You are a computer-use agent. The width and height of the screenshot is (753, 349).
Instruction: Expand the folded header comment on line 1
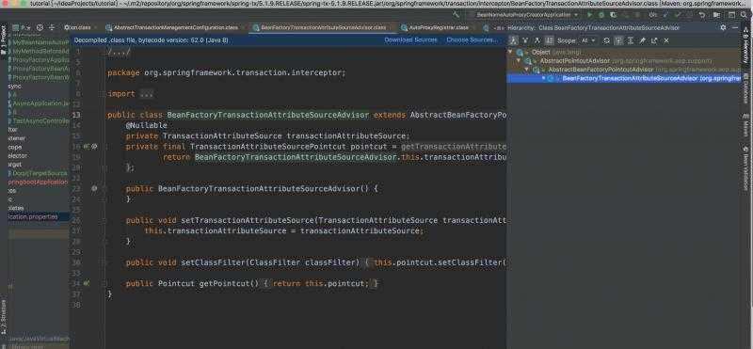(119, 52)
